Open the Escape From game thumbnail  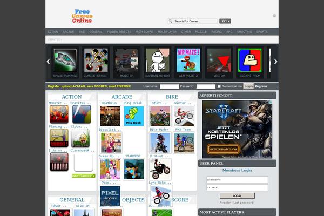[x=250, y=60]
